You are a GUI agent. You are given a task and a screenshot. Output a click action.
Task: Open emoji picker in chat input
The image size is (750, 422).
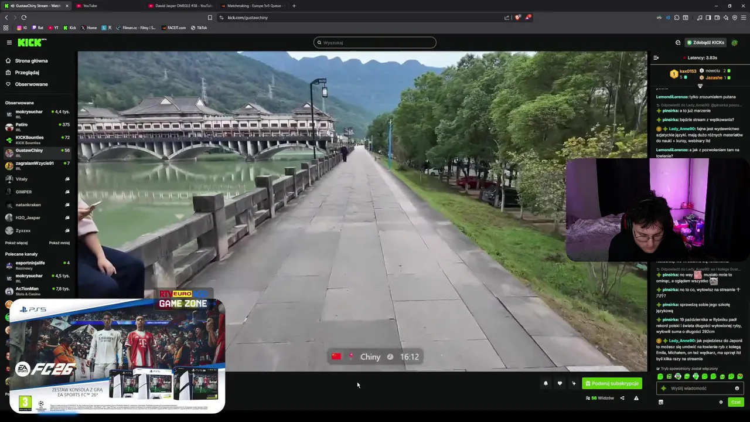pyautogui.click(x=737, y=388)
